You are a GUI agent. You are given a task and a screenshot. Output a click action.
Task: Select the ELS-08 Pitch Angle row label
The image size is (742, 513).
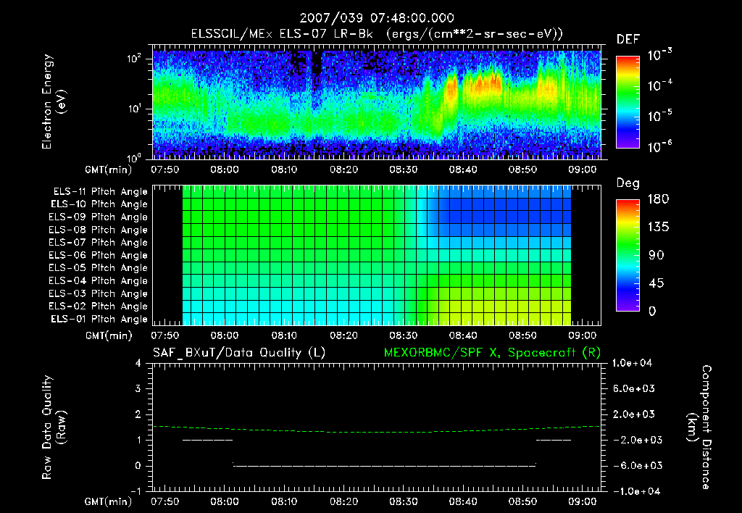[99, 230]
